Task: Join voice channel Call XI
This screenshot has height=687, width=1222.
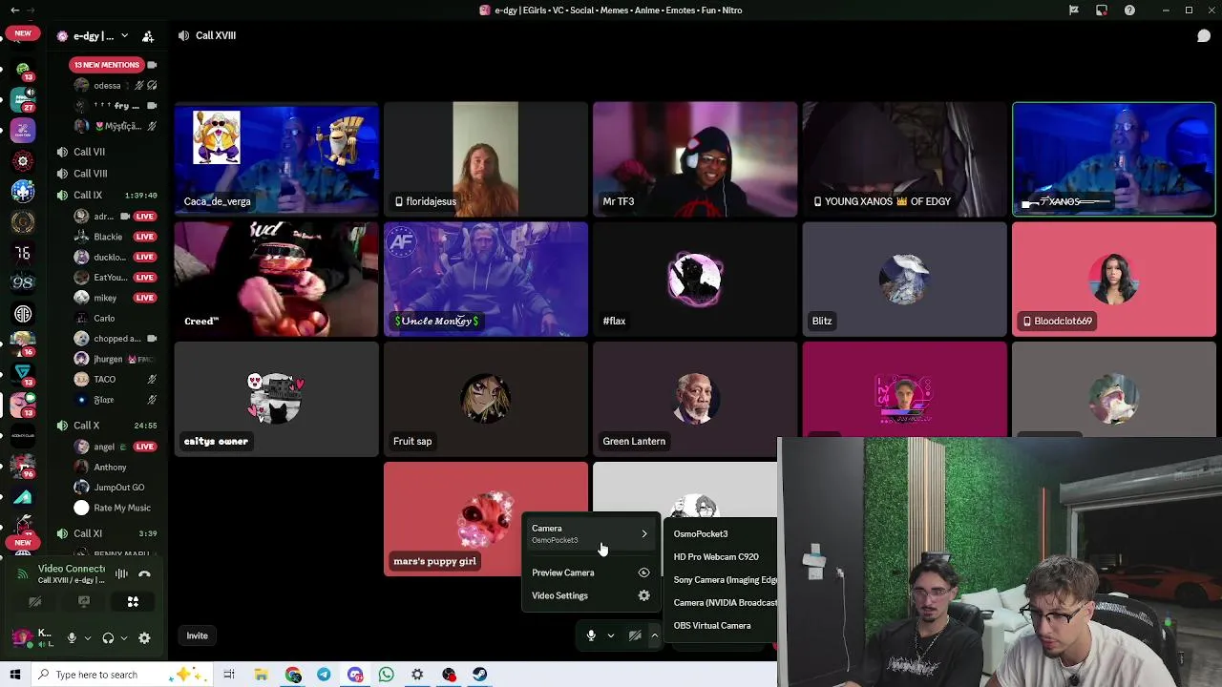Action: pyautogui.click(x=88, y=533)
